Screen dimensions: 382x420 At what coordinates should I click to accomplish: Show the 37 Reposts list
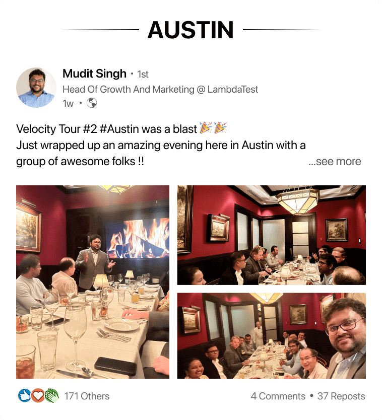tap(341, 396)
